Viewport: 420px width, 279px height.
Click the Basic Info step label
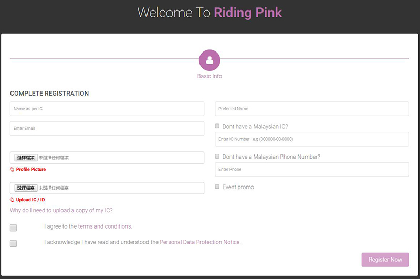tap(209, 76)
